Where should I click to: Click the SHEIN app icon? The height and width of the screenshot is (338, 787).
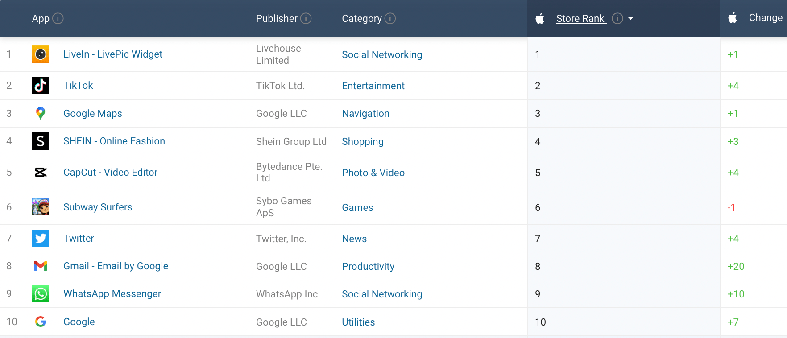click(41, 141)
